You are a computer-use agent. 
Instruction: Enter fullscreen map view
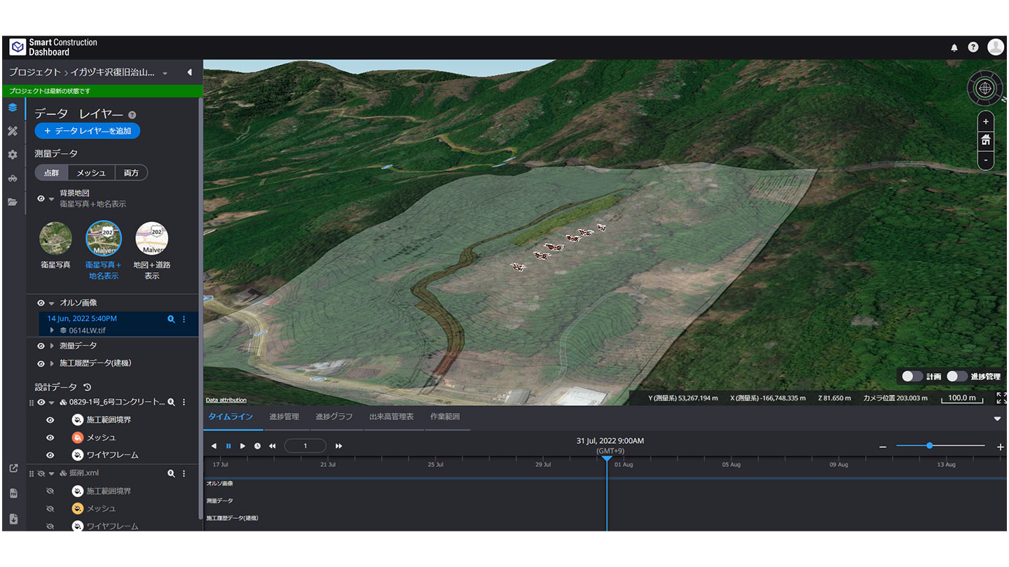click(1001, 398)
